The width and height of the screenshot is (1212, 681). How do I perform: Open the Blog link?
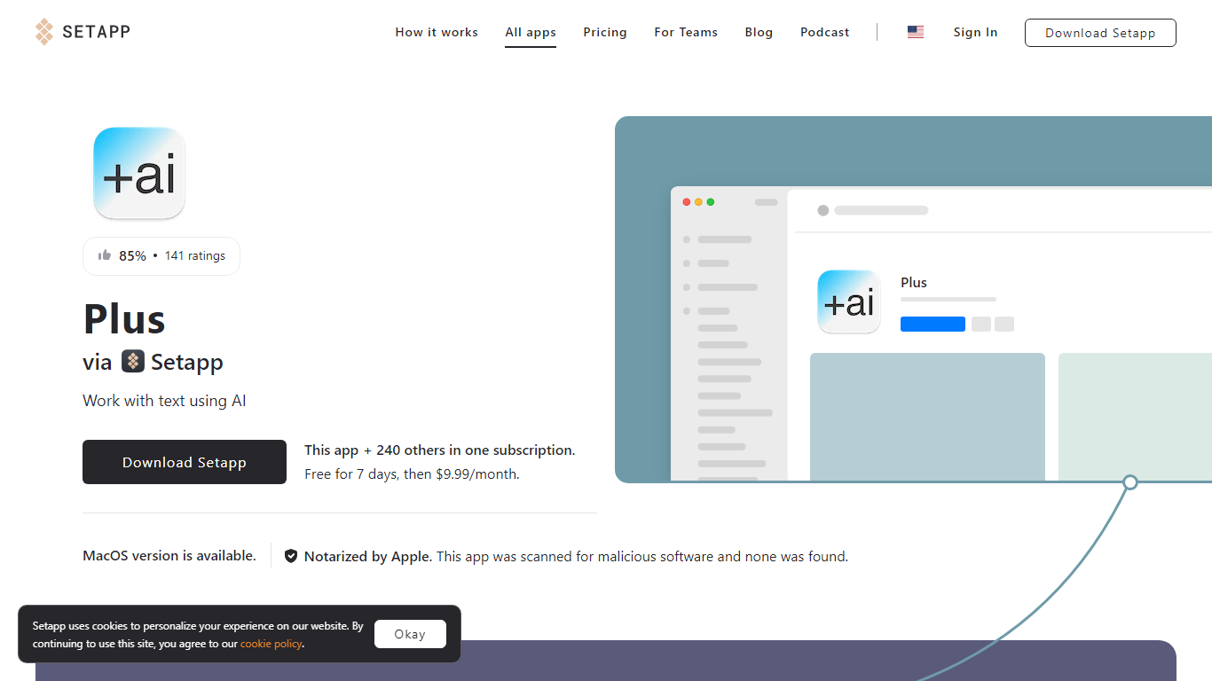pos(759,32)
